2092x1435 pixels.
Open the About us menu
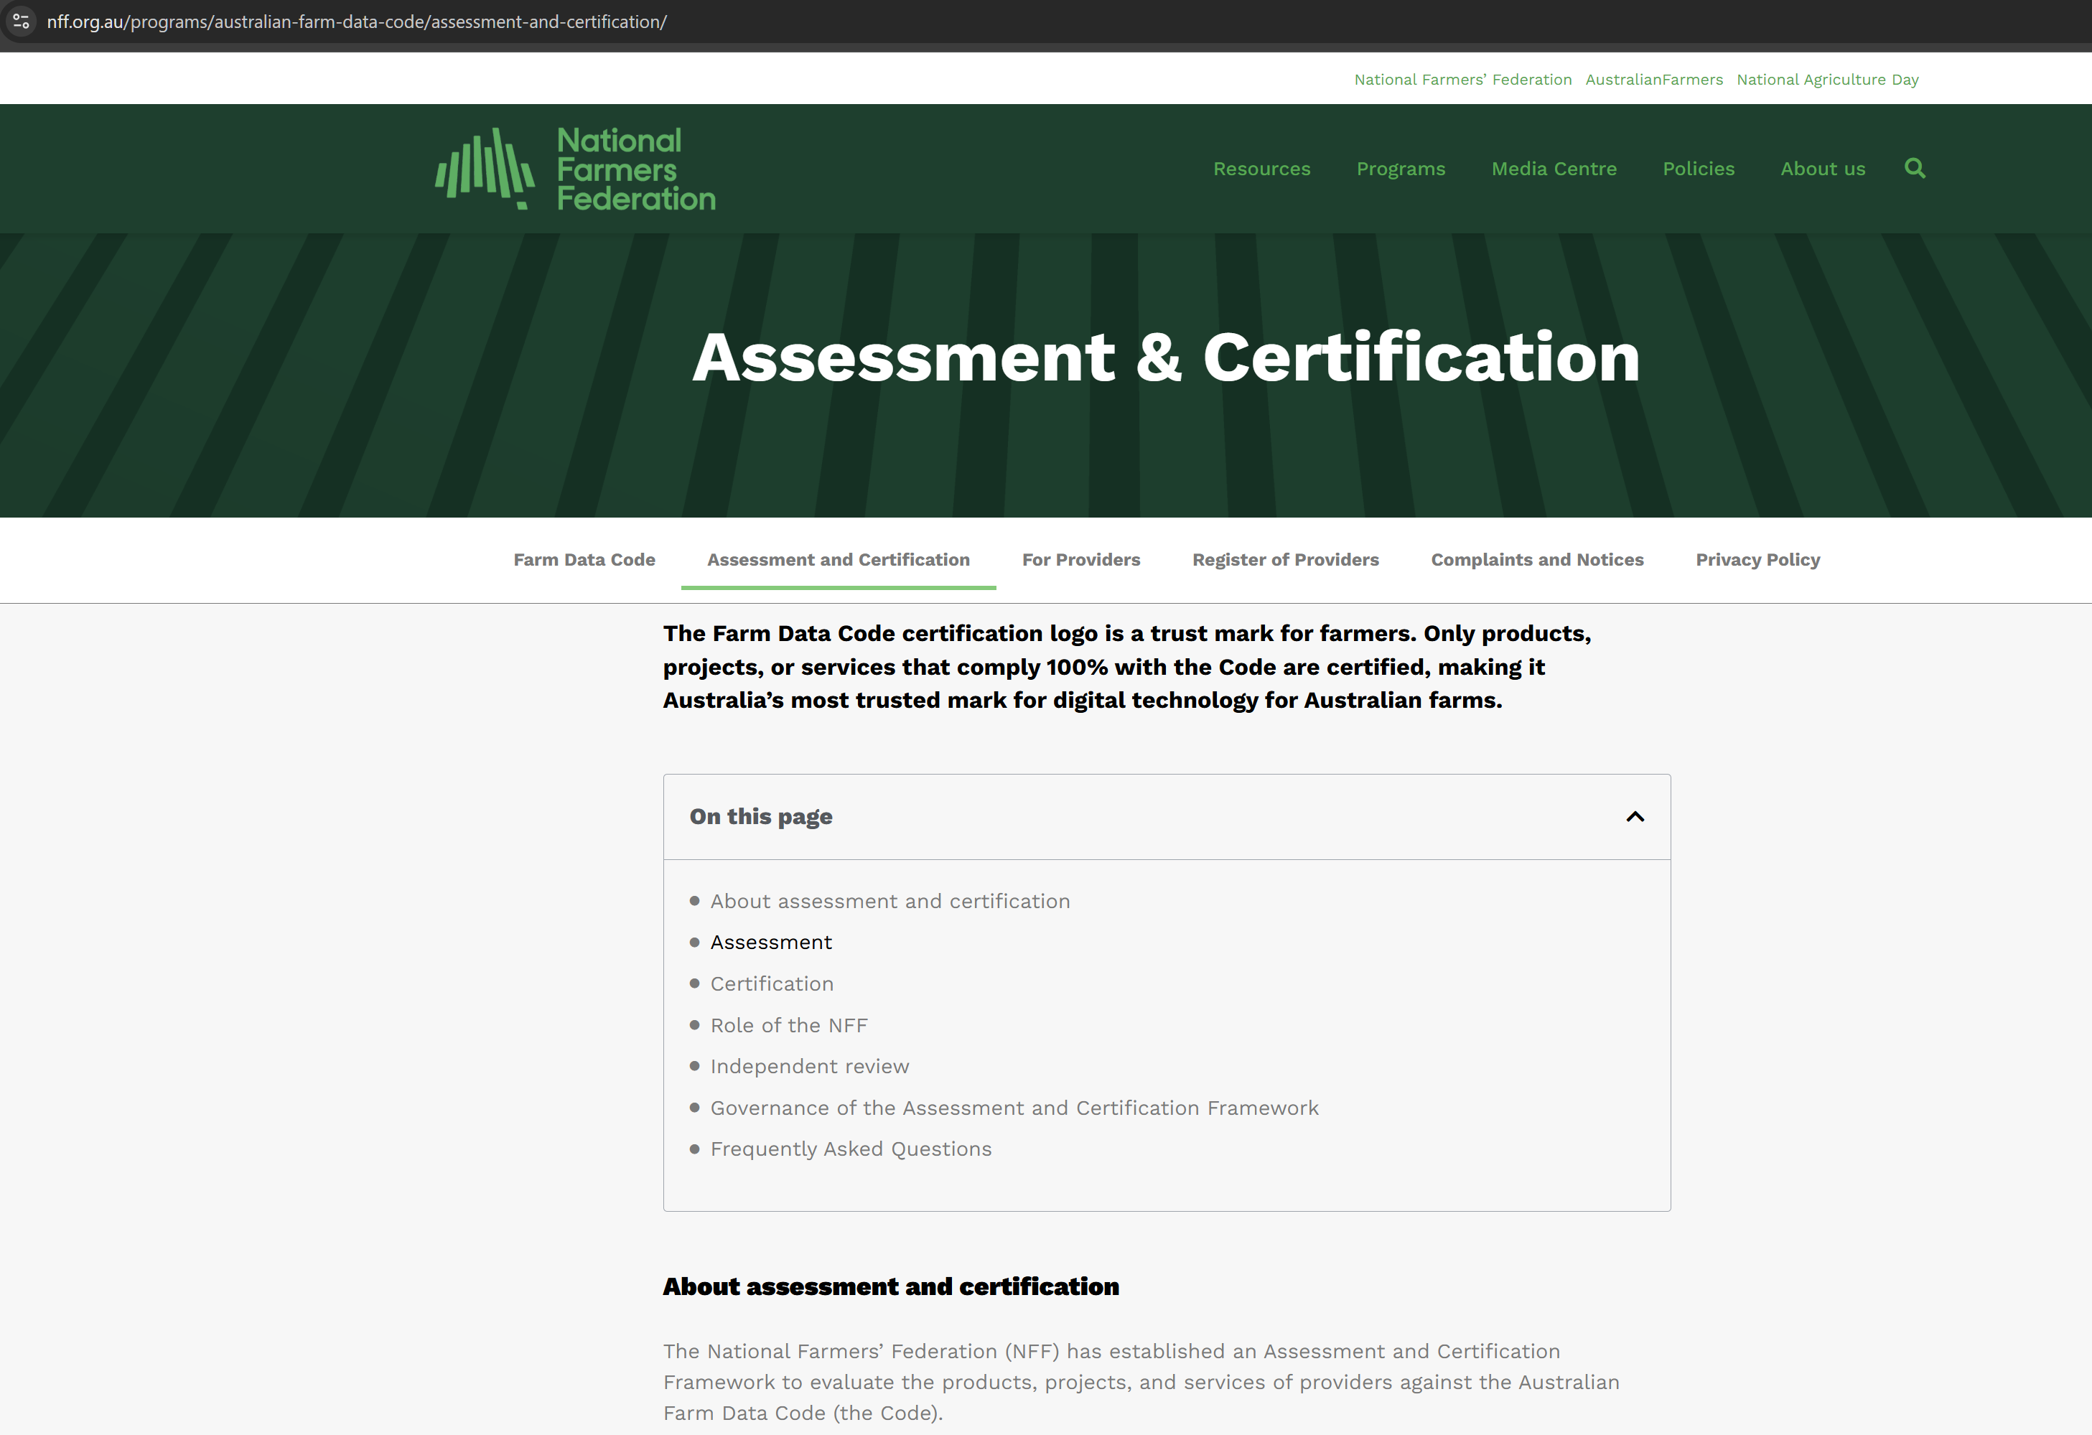[x=1822, y=169]
